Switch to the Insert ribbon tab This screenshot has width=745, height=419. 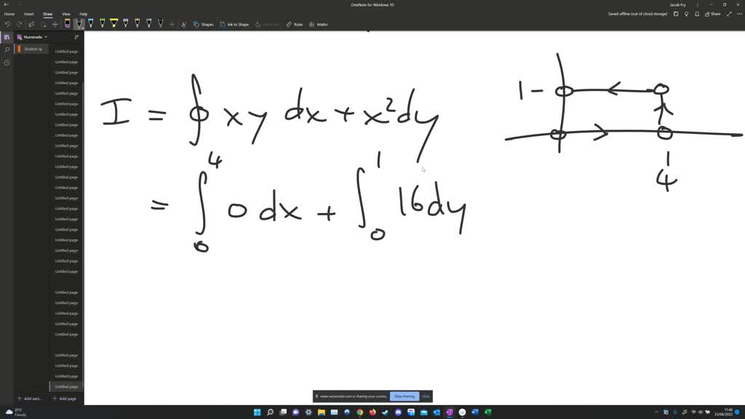[x=29, y=13]
